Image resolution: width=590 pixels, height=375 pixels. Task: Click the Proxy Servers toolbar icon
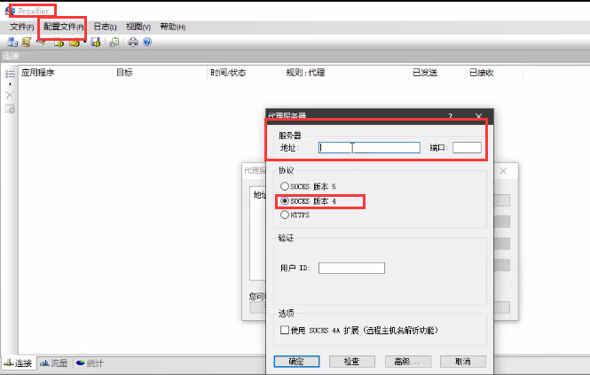12,42
